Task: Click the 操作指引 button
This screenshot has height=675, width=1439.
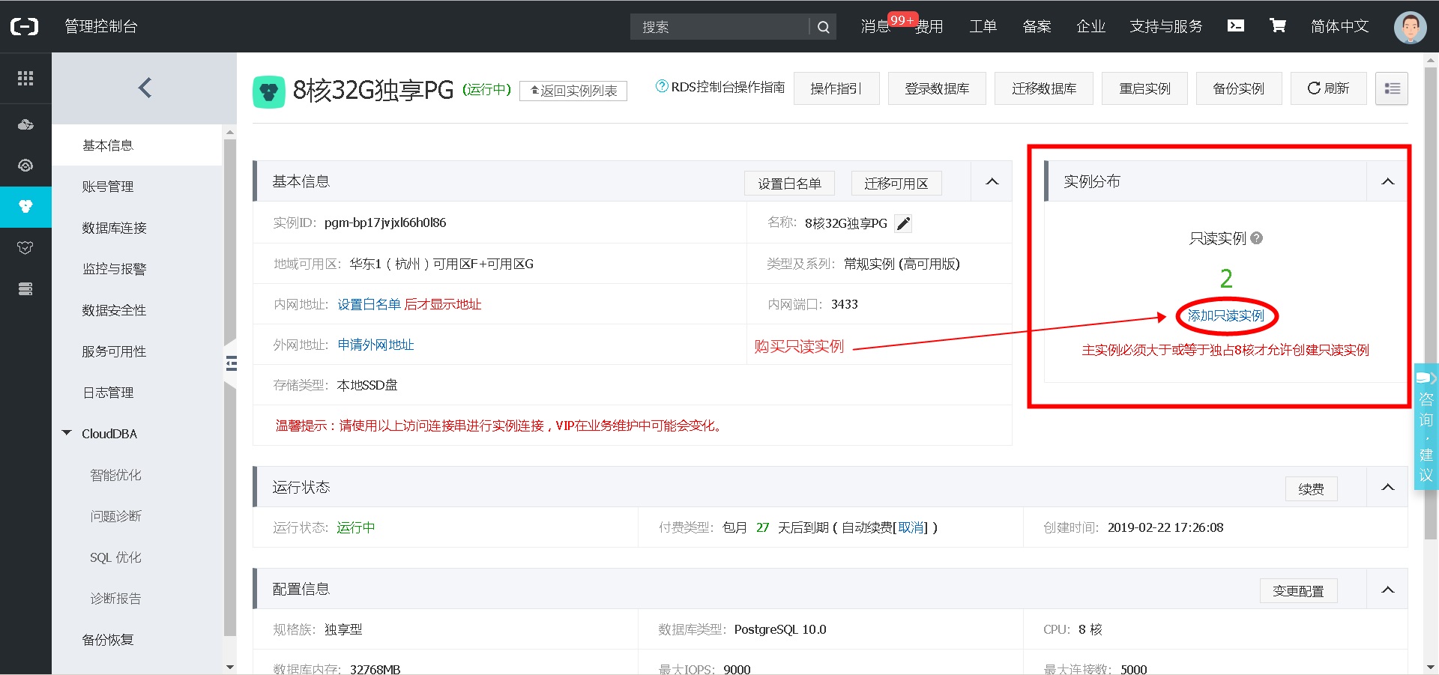Action: 836,88
